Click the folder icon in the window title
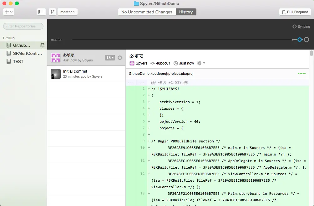314x206 pixels. pos(136,3)
